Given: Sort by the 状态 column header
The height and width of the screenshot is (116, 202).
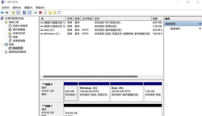Looking at the screenshot, I should point(122,19).
